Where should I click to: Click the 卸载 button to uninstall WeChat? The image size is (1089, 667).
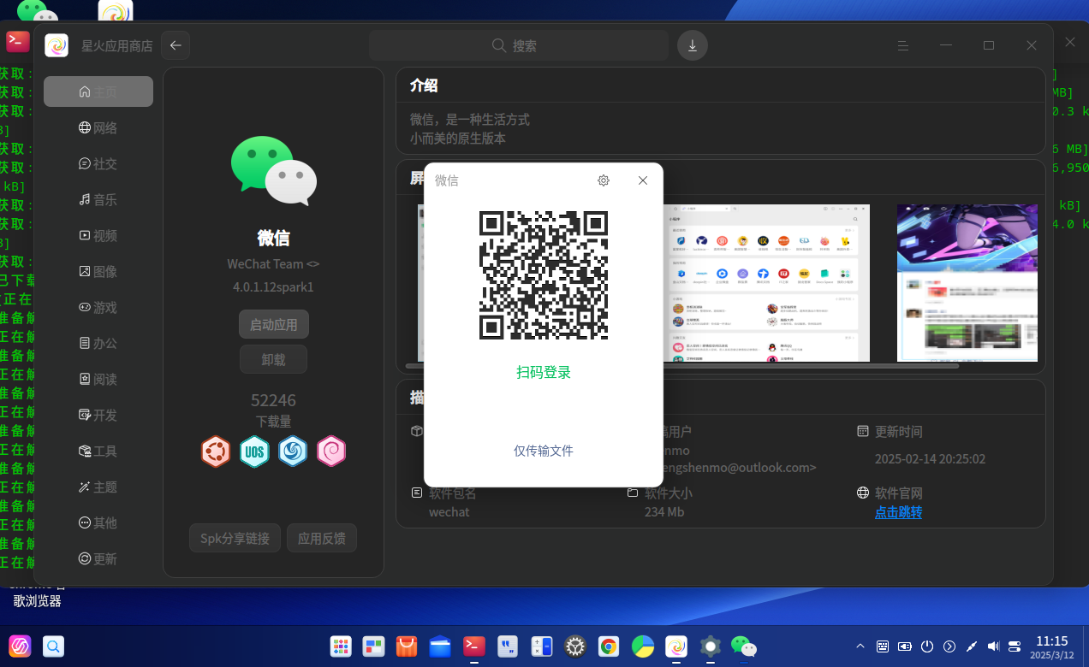(x=274, y=359)
